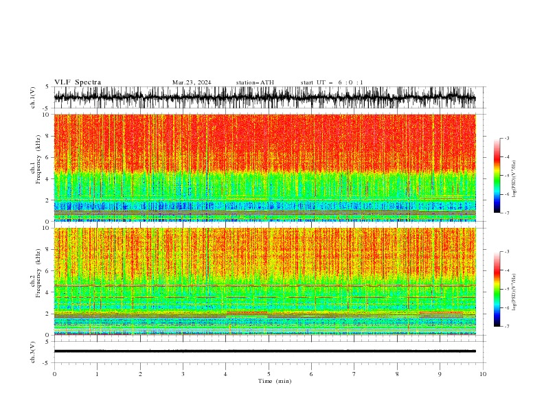Click time axis tick label "9"
Screen dimensions: 544x420
click(x=440, y=374)
